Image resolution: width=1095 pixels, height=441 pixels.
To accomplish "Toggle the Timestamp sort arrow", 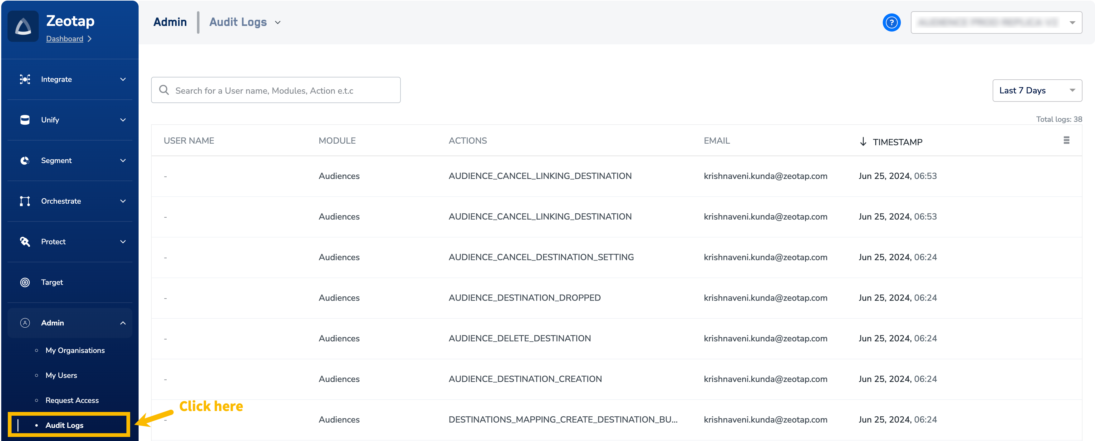I will coord(862,141).
